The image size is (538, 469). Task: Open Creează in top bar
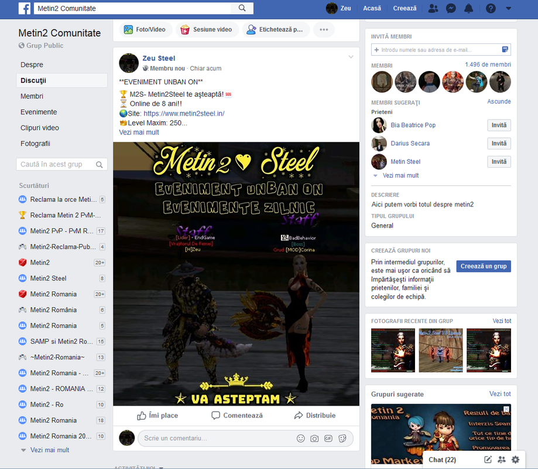405,8
